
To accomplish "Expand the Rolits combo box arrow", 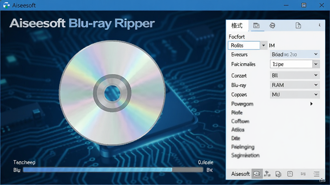I will 264,45.
